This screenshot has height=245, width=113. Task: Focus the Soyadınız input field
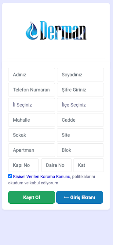tap(80, 75)
